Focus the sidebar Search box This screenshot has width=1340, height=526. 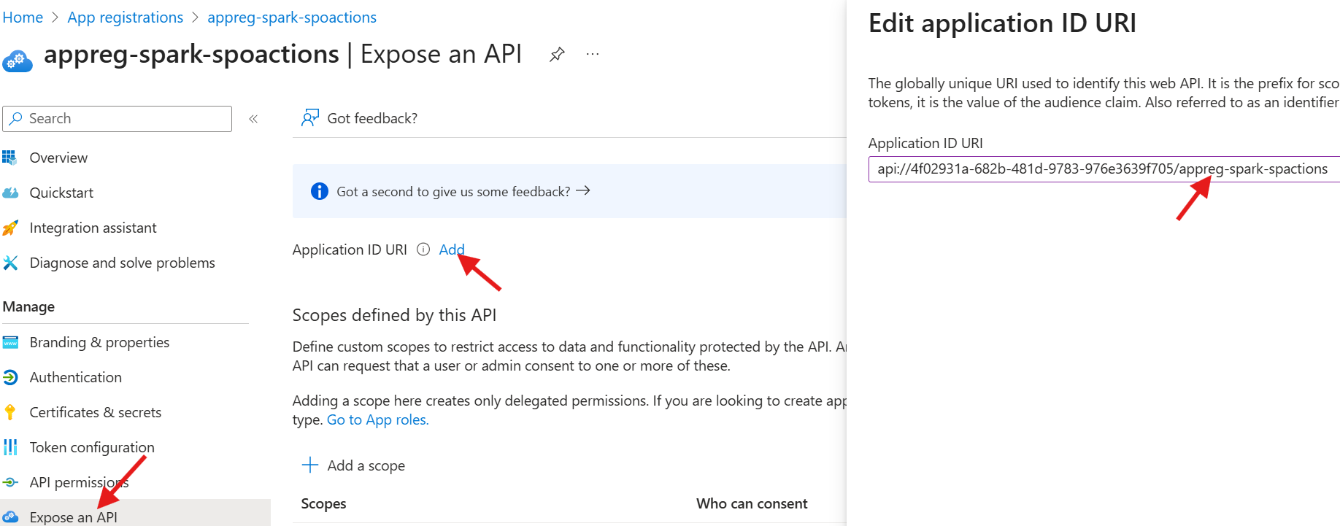coord(124,119)
